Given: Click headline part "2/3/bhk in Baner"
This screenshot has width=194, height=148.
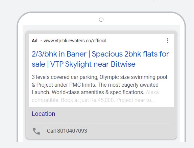Looking at the screenshot, I should [59, 54].
